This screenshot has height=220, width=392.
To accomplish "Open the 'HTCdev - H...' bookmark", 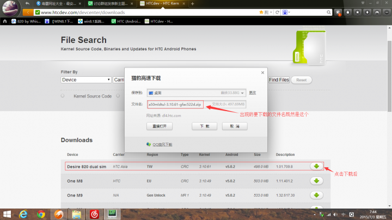I will [x=159, y=21].
